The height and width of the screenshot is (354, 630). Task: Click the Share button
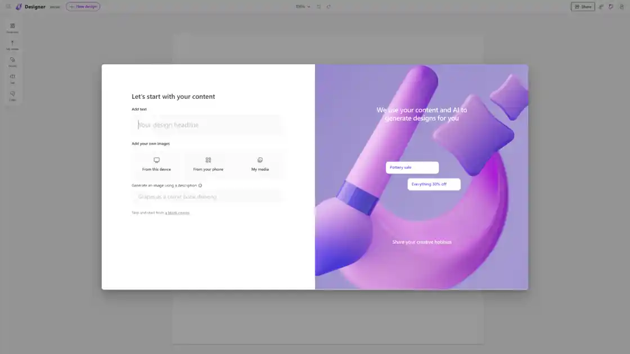coord(583,6)
